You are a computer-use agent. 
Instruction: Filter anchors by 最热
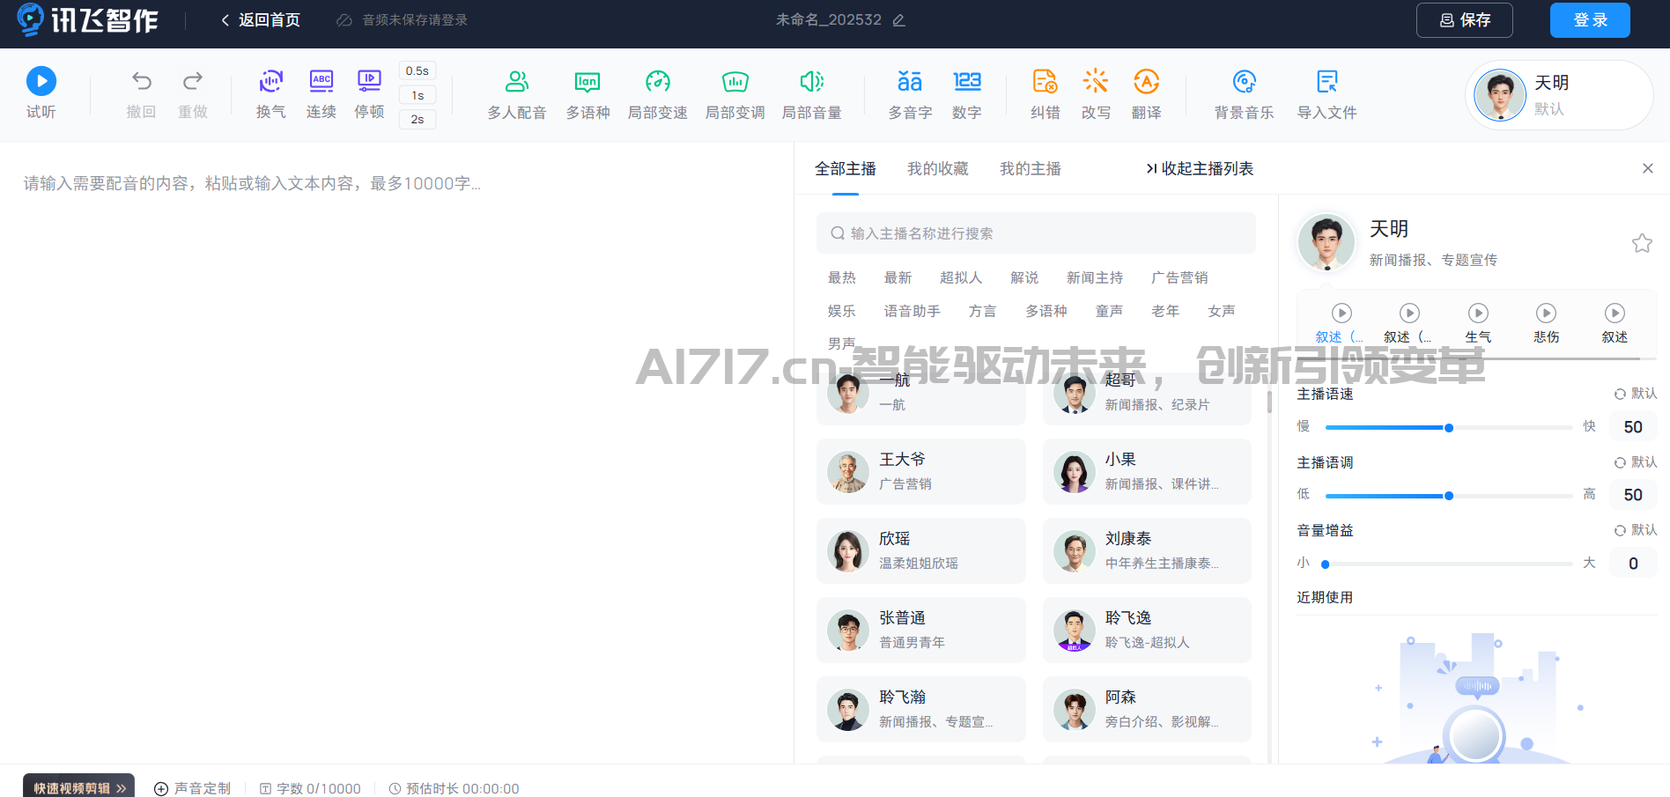[x=841, y=277]
